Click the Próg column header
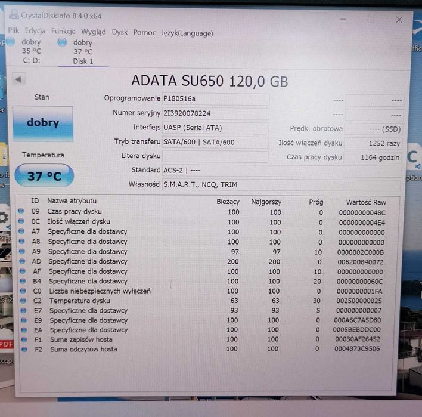This screenshot has height=417, width=422. coord(316,202)
